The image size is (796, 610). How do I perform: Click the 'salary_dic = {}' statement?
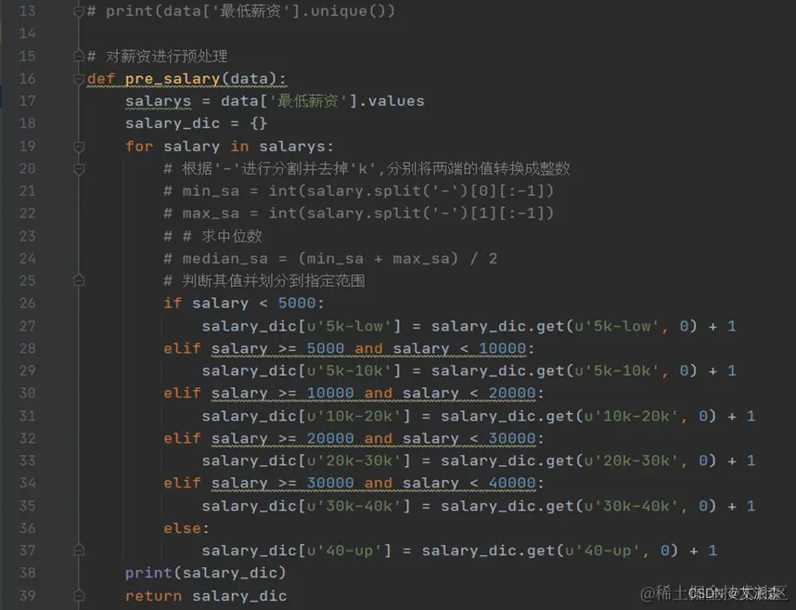(x=197, y=123)
